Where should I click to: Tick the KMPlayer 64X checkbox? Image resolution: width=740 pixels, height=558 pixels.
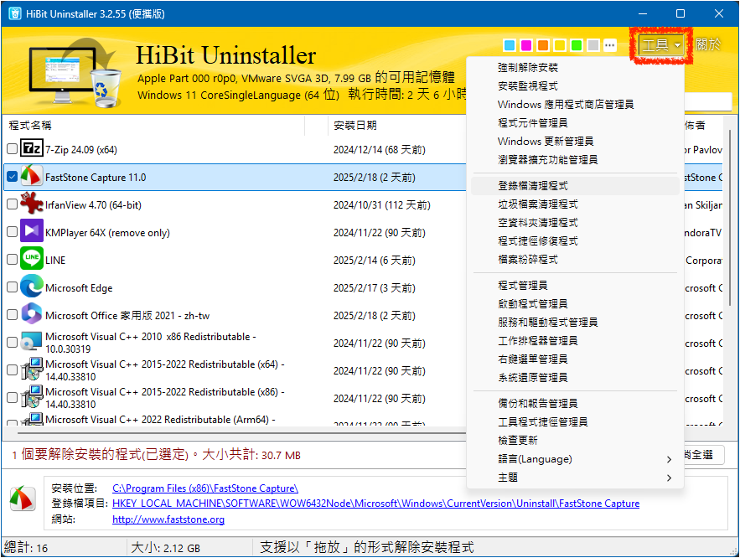[x=13, y=231]
